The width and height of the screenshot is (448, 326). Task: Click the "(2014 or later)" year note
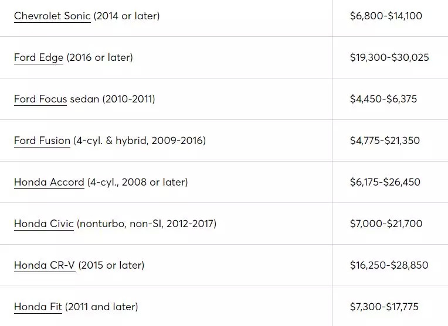point(127,16)
